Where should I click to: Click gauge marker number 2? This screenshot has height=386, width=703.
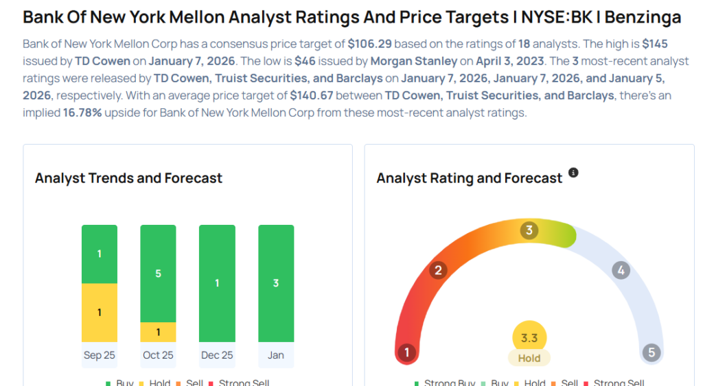438,270
